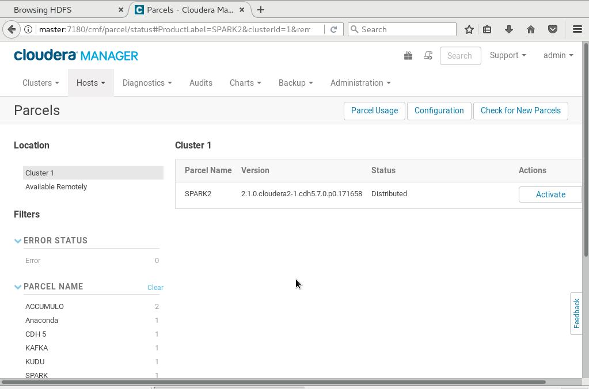The height and width of the screenshot is (389, 589).
Task: Open the parcel Configuration button
Action: coord(439,110)
